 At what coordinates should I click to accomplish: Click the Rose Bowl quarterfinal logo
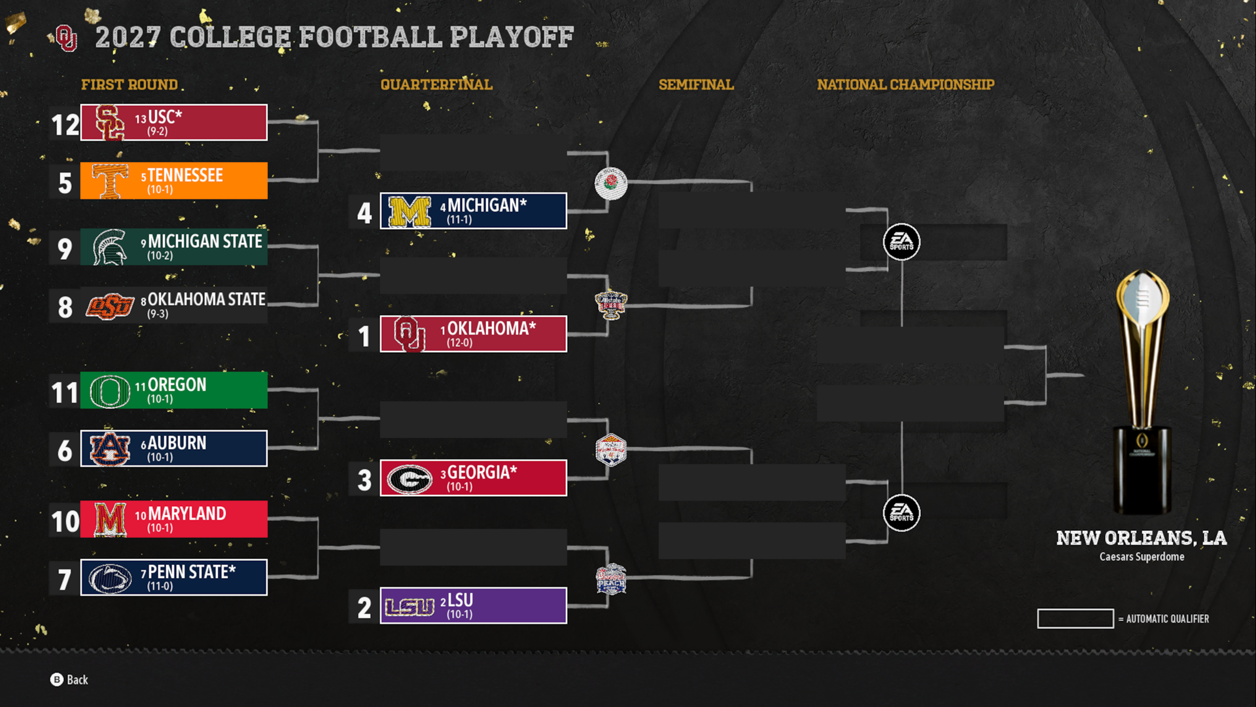pos(610,184)
